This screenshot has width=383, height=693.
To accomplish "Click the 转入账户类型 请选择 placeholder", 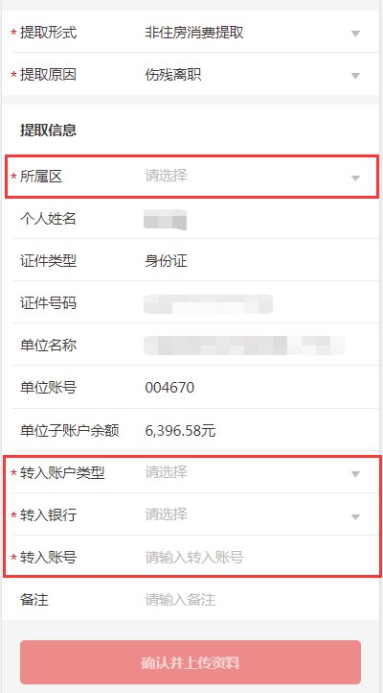I will (167, 472).
